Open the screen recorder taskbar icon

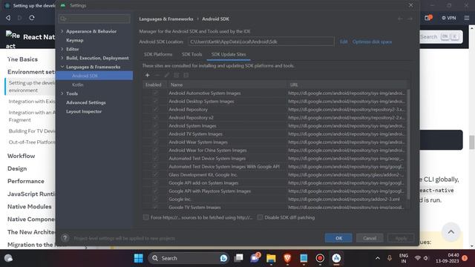coord(320,258)
